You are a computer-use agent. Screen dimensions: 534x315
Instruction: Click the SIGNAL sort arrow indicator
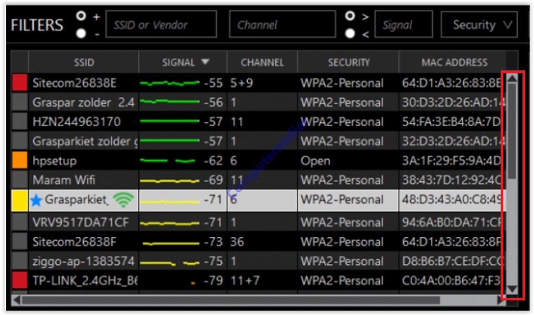click(205, 62)
